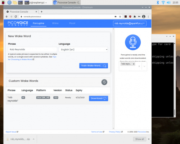
Task: Click the Linux (x86_64) platform badge
Action: tap(43, 98)
